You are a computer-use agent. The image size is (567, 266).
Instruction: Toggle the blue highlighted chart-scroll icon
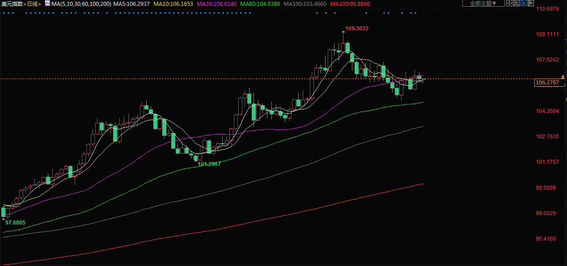pyautogui.click(x=523, y=3)
